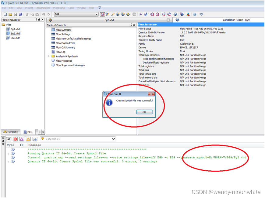Select Flow Settings in Table of Contents
The height and width of the screenshot is (198, 265).
pos(63,34)
